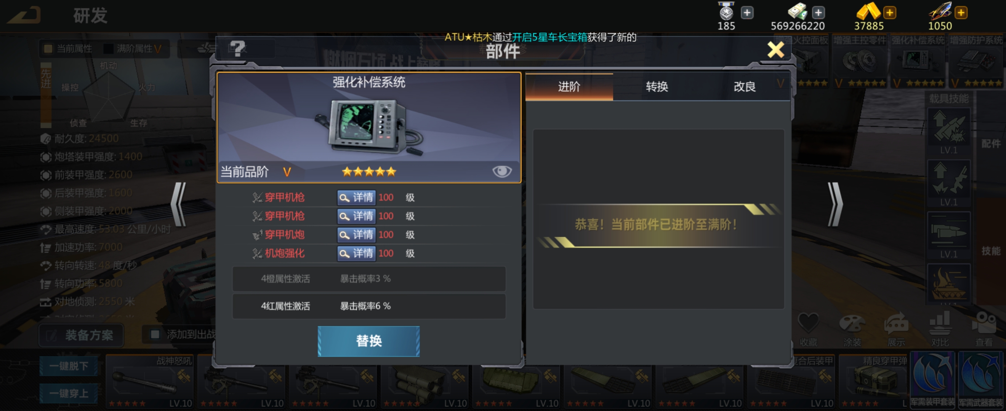Go to previous part with left arrow
Screen dimensions: 1006x411
(178, 204)
